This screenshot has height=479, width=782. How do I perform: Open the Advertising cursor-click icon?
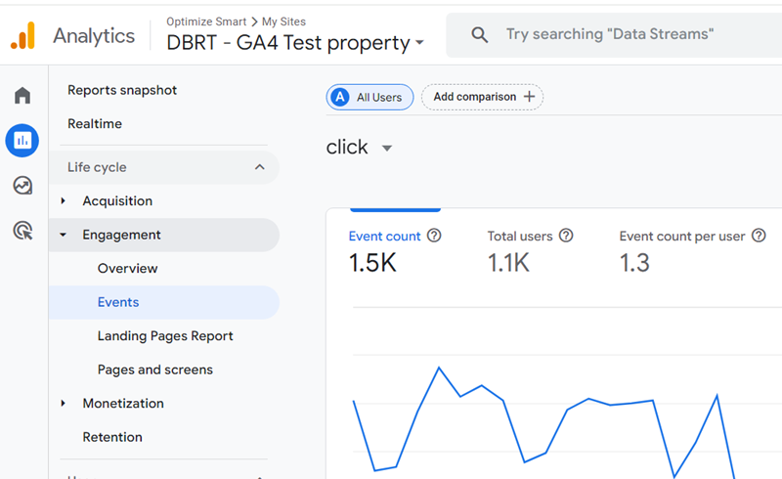22,231
